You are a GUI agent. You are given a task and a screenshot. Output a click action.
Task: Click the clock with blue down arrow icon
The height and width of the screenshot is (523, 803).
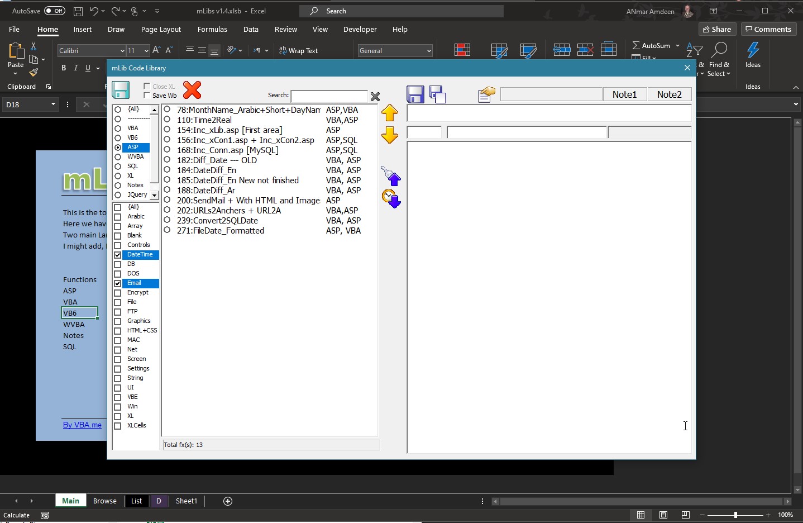pos(391,199)
